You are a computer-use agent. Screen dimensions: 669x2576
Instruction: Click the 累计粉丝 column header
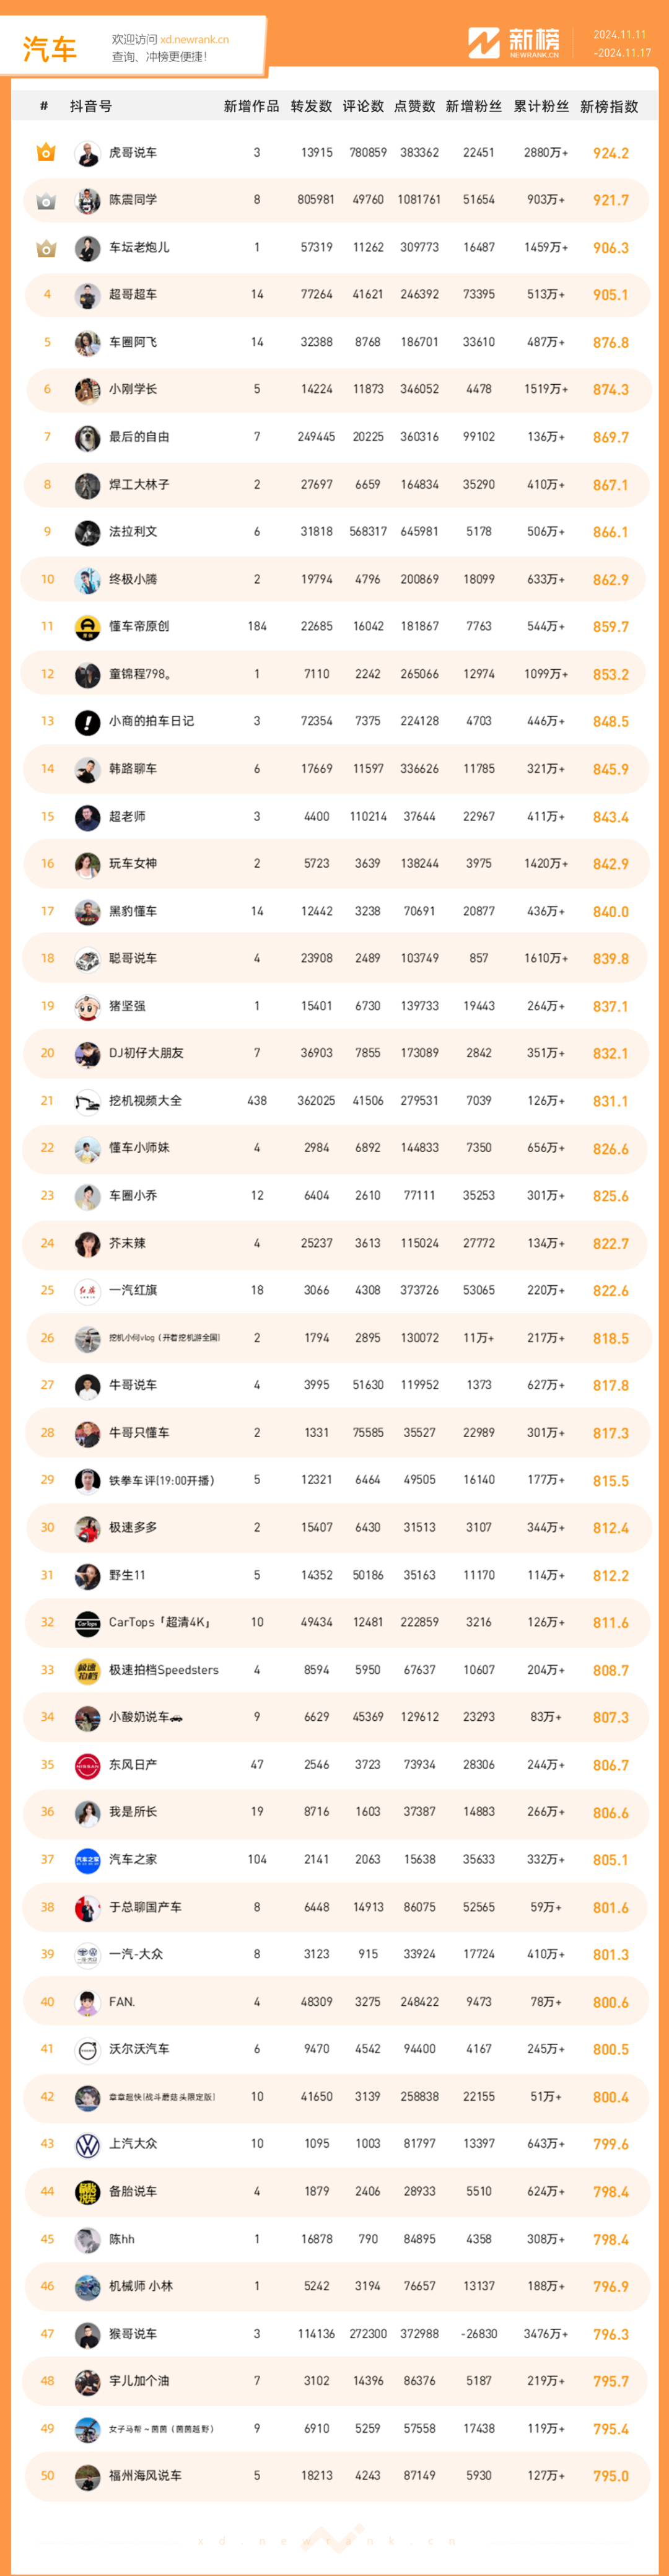[541, 106]
